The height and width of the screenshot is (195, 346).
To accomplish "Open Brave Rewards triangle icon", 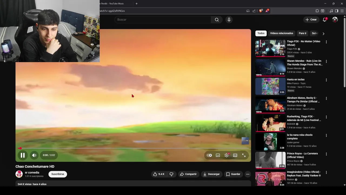I will (x=267, y=11).
